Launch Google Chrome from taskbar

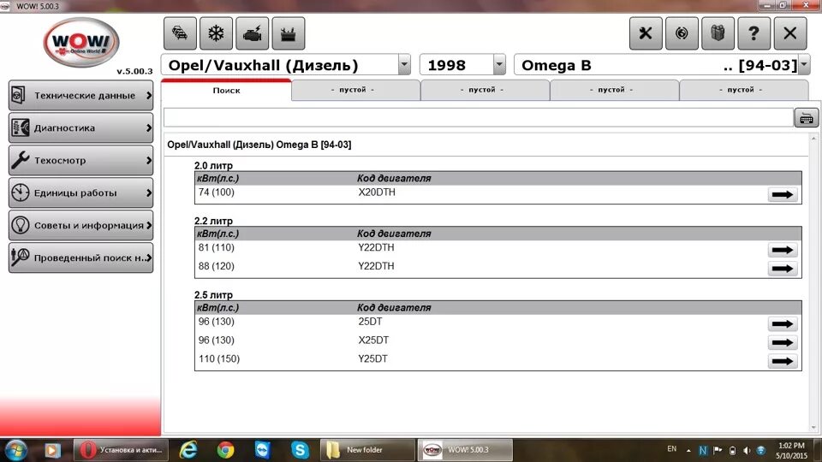(x=225, y=450)
